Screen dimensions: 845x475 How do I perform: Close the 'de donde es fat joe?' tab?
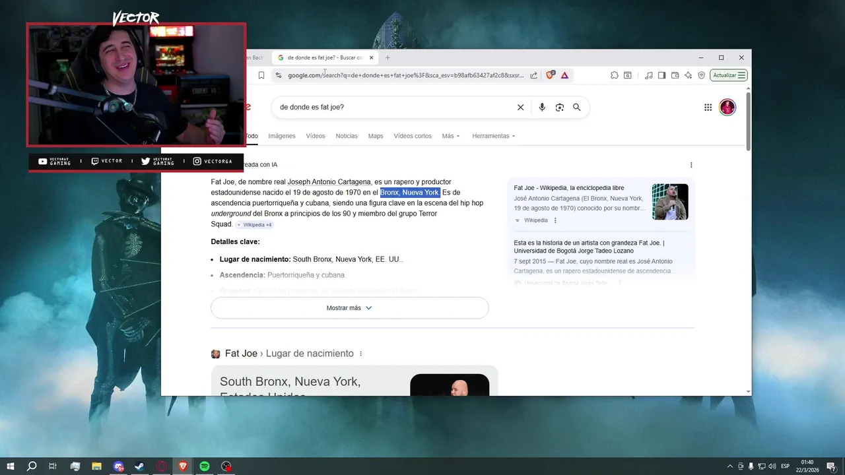[371, 57]
